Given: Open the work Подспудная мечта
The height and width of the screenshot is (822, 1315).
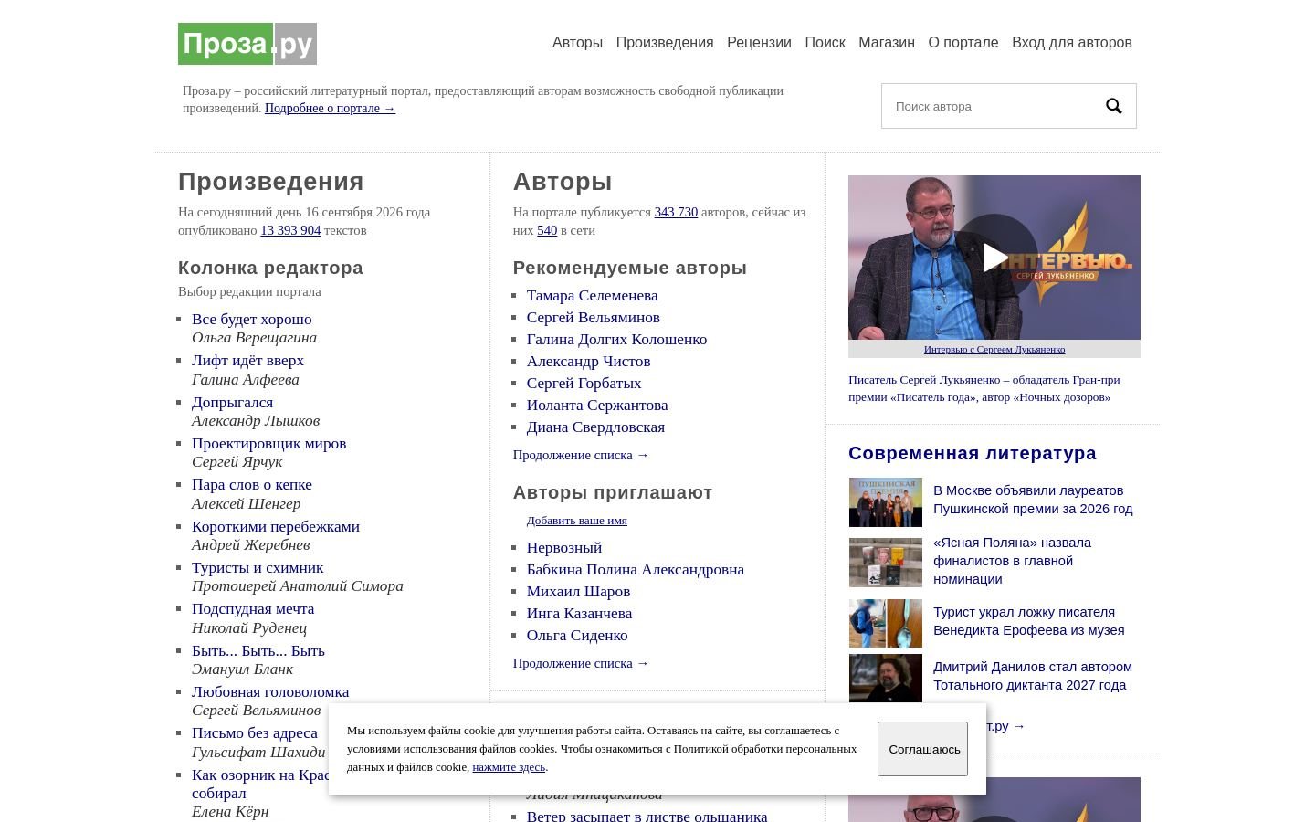Looking at the screenshot, I should 253,608.
